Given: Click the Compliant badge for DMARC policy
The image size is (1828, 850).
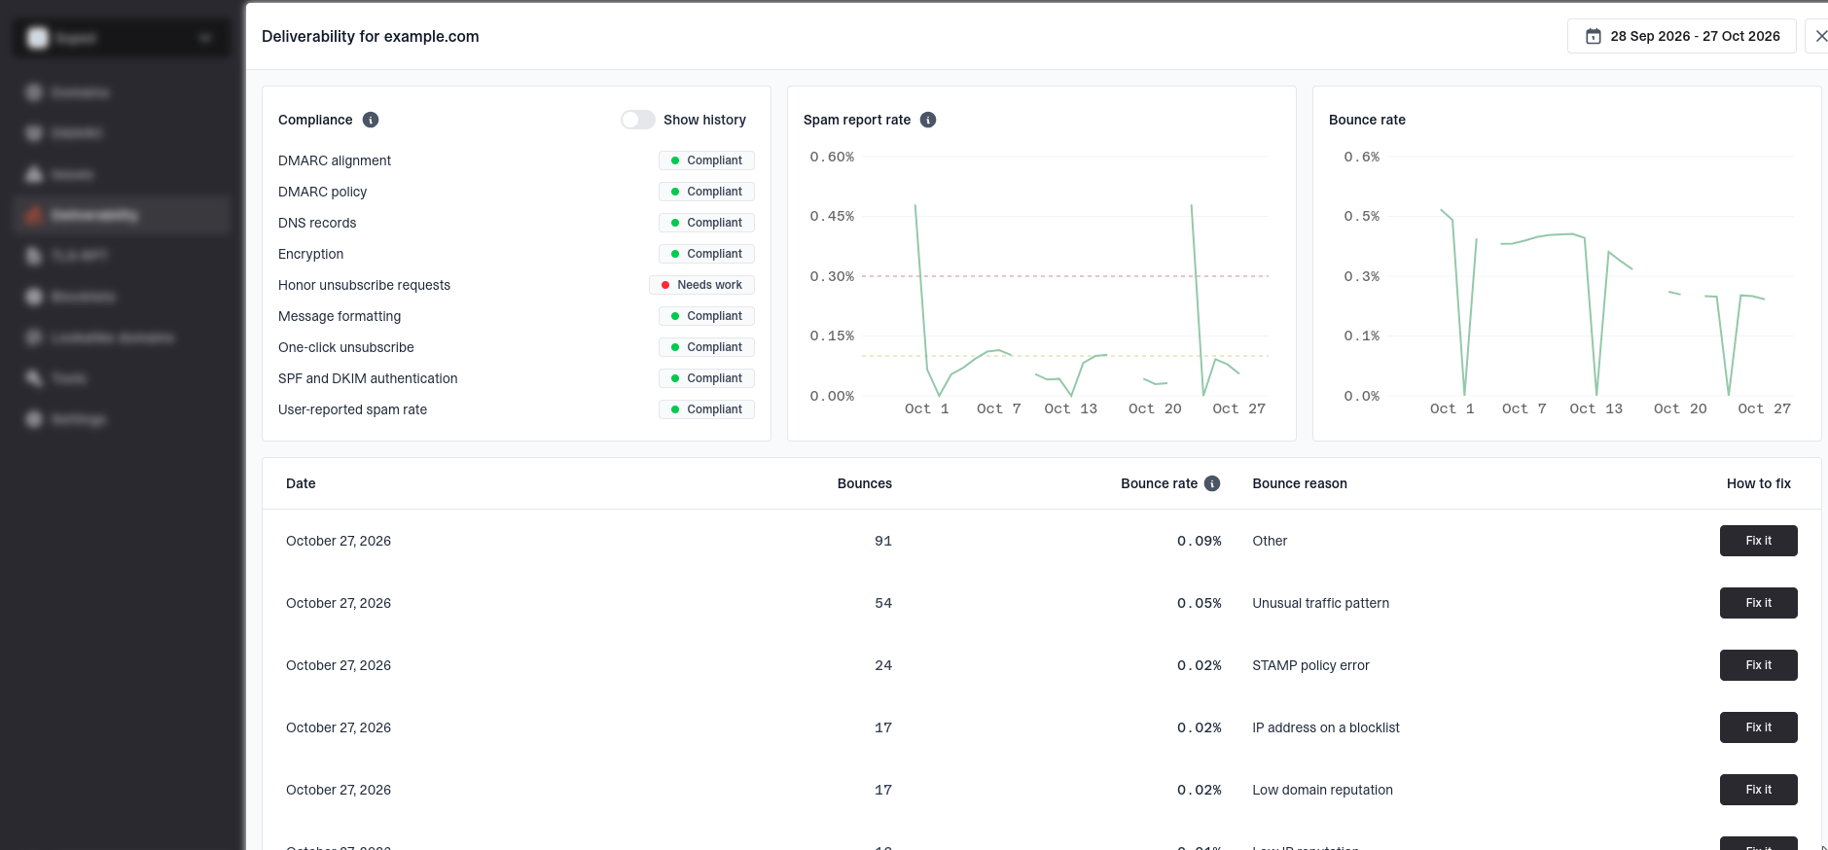Looking at the screenshot, I should tap(706, 192).
